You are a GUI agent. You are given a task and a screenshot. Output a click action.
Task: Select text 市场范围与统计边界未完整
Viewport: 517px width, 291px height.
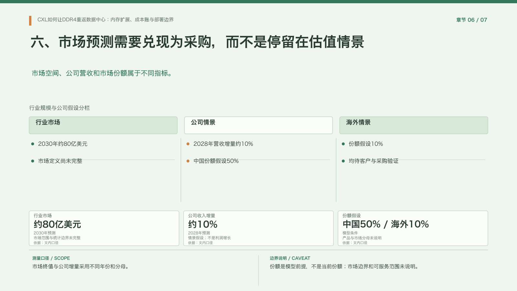(57, 238)
